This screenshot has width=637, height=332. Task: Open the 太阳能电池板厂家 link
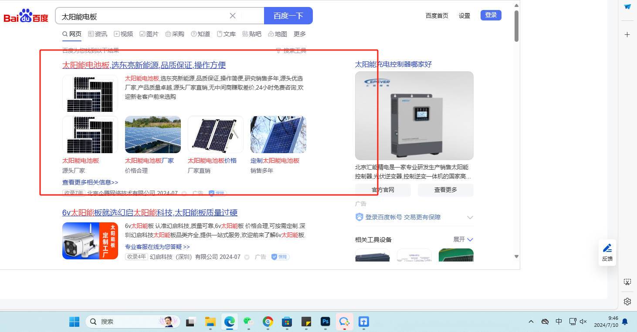[x=149, y=161]
